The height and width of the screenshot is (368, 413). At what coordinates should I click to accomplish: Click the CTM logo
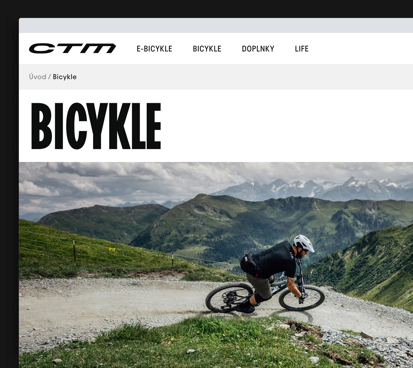72,48
